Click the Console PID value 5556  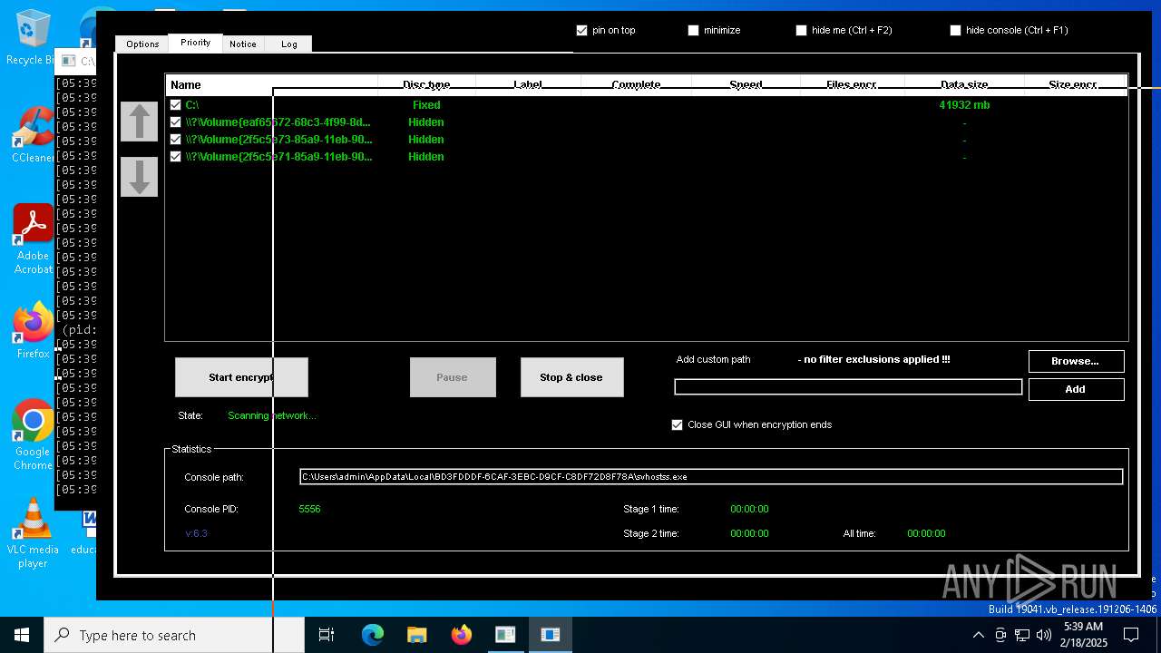(309, 509)
